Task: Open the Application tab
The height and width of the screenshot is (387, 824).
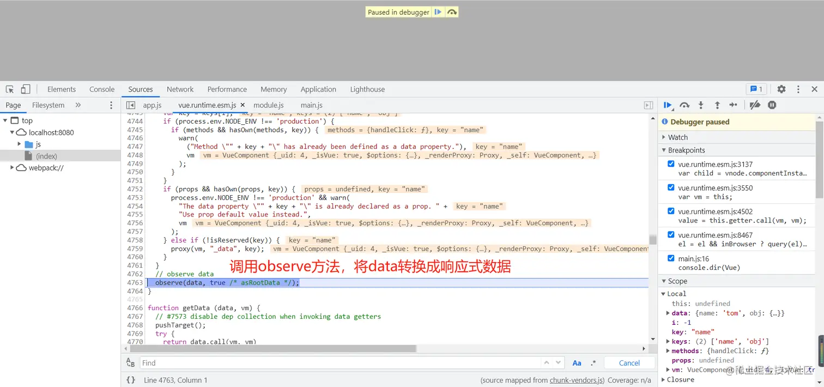Action: (318, 89)
